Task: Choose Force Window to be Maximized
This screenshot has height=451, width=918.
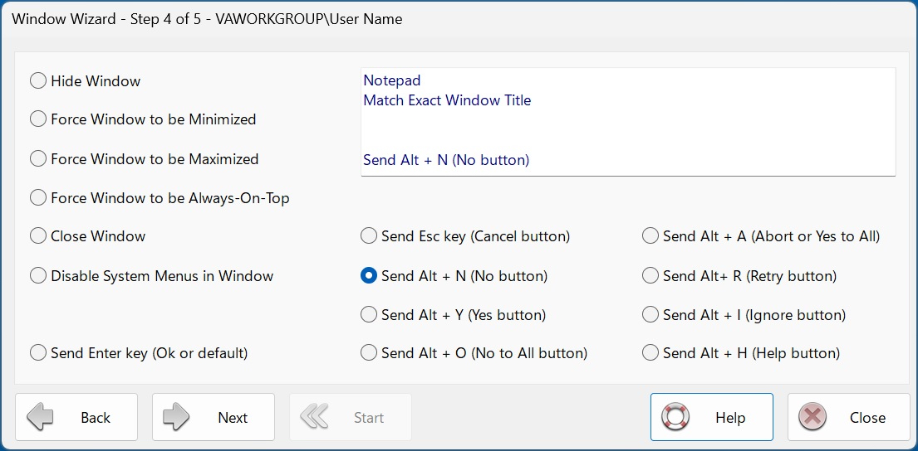Action: point(145,159)
